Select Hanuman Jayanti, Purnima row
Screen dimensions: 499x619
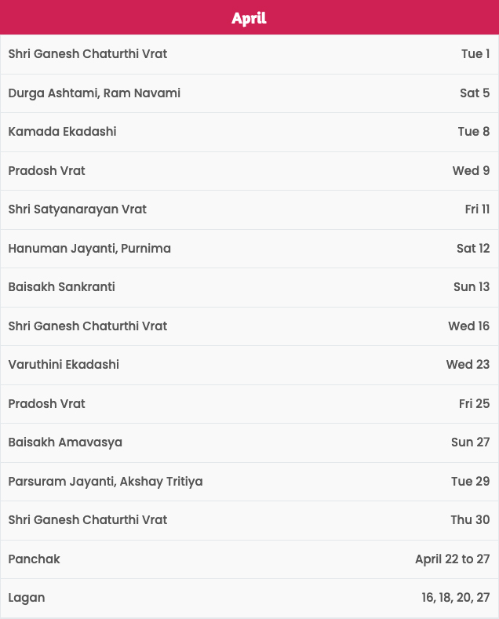pos(249,249)
